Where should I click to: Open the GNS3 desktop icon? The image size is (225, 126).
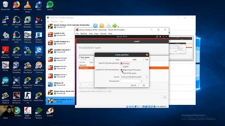(39, 6)
